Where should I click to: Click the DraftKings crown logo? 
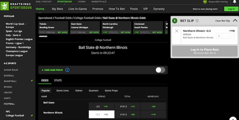[x=5, y=6]
